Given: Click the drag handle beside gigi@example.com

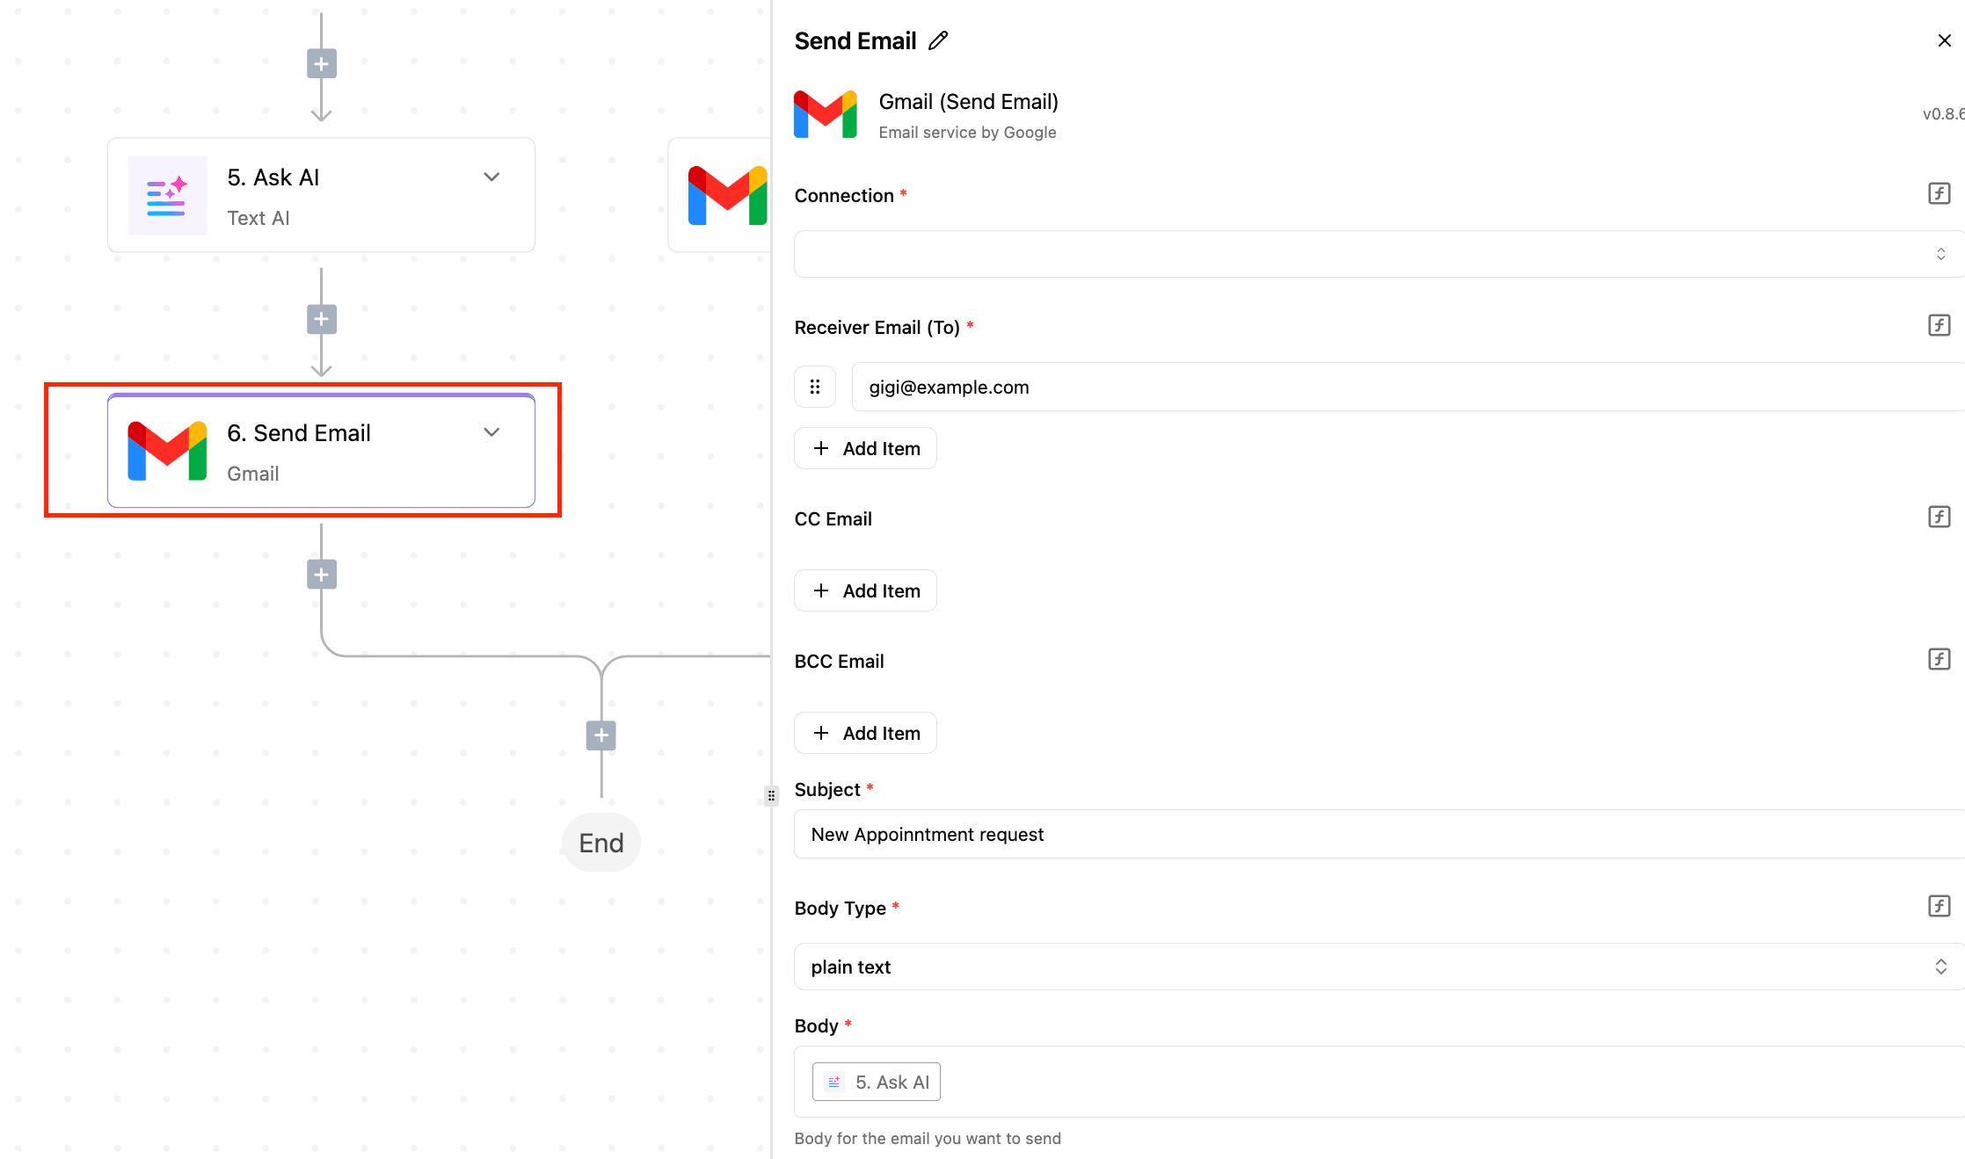Looking at the screenshot, I should (x=815, y=388).
